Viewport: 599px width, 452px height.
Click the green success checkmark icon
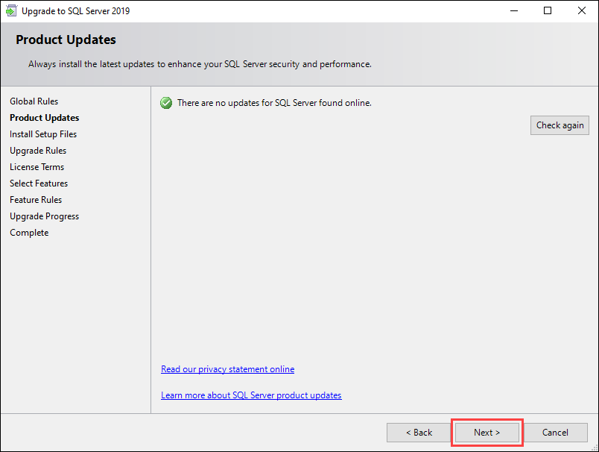[166, 103]
